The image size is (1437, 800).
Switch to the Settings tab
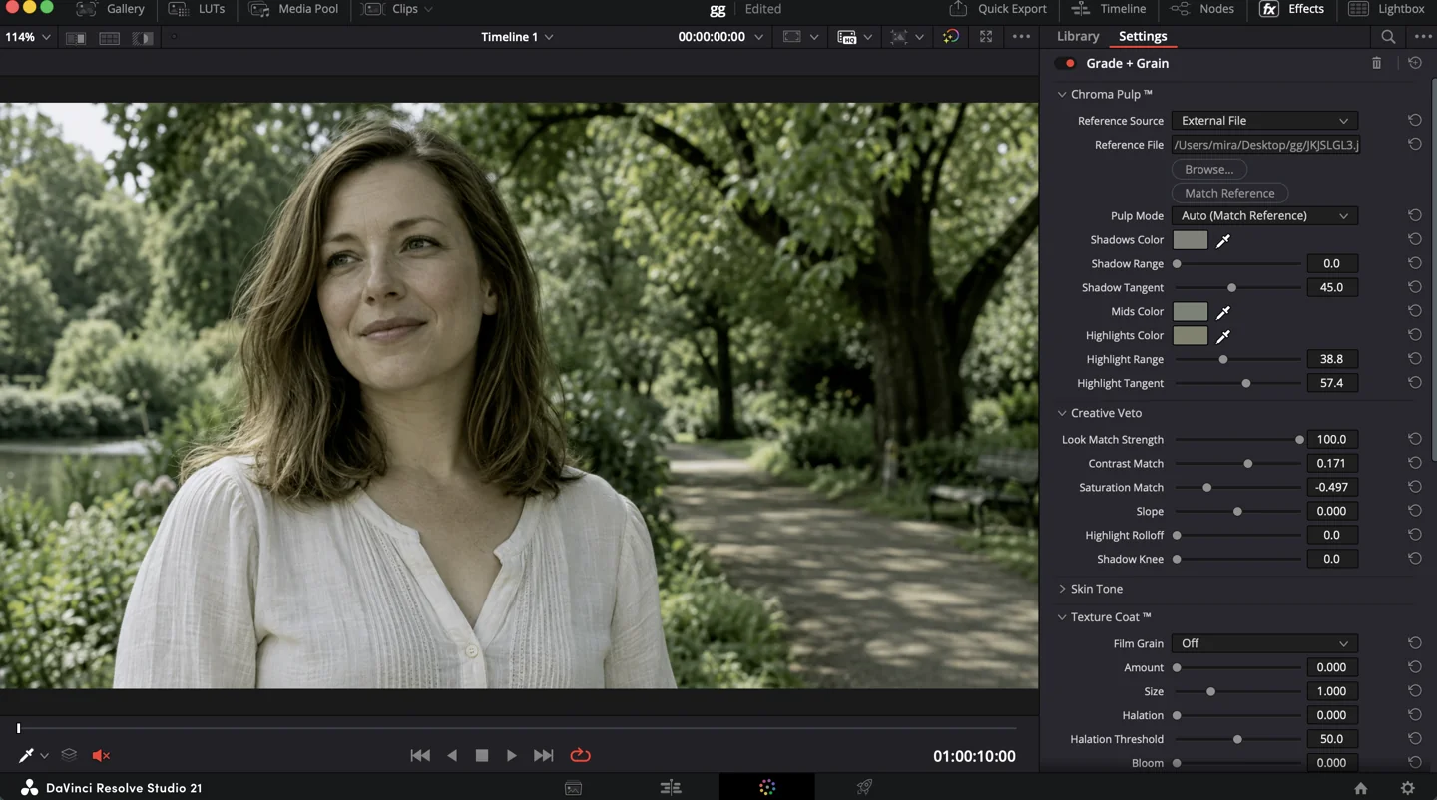coord(1143,36)
